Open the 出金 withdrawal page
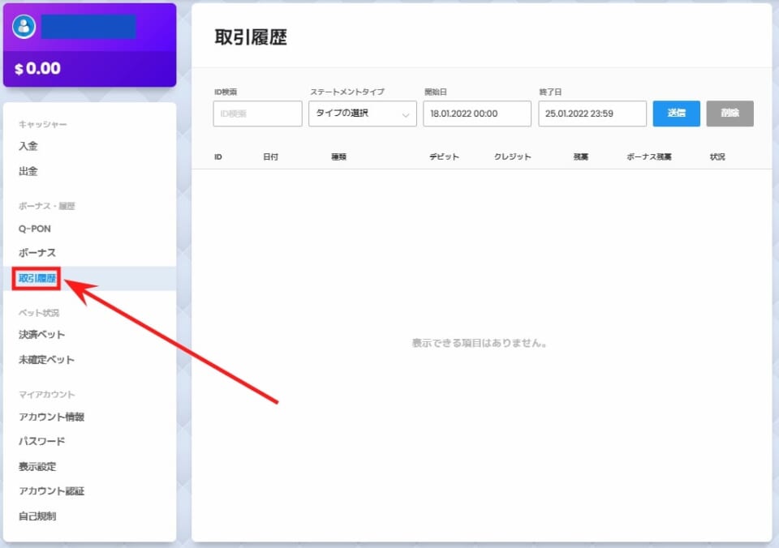This screenshot has height=548, width=779. [x=28, y=171]
